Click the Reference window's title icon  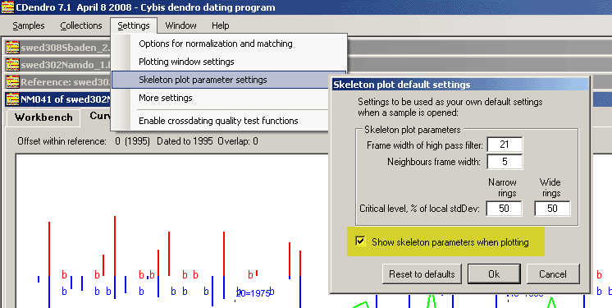[12, 82]
